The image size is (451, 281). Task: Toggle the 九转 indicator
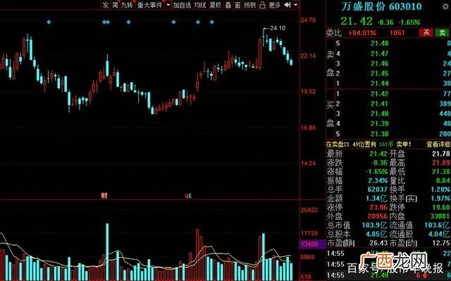pos(127,5)
